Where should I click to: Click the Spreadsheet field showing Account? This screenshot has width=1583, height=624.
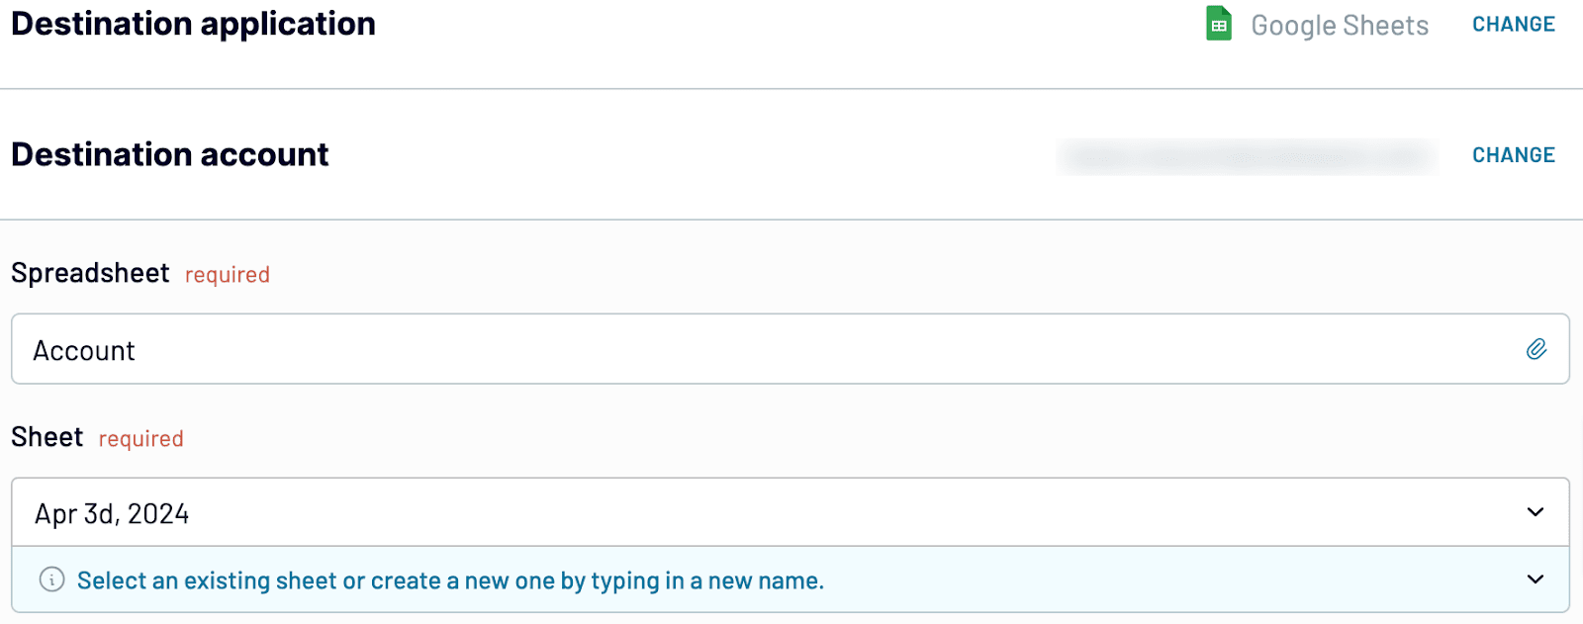pos(791,349)
